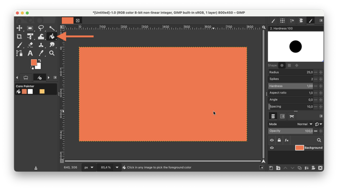Click the brush name field Hardness 100
Image resolution: width=338 pixels, height=190 pixels.
pos(296,28)
